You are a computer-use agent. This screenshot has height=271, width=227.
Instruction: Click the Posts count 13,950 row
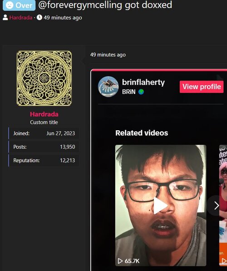pyautogui.click(x=44, y=147)
